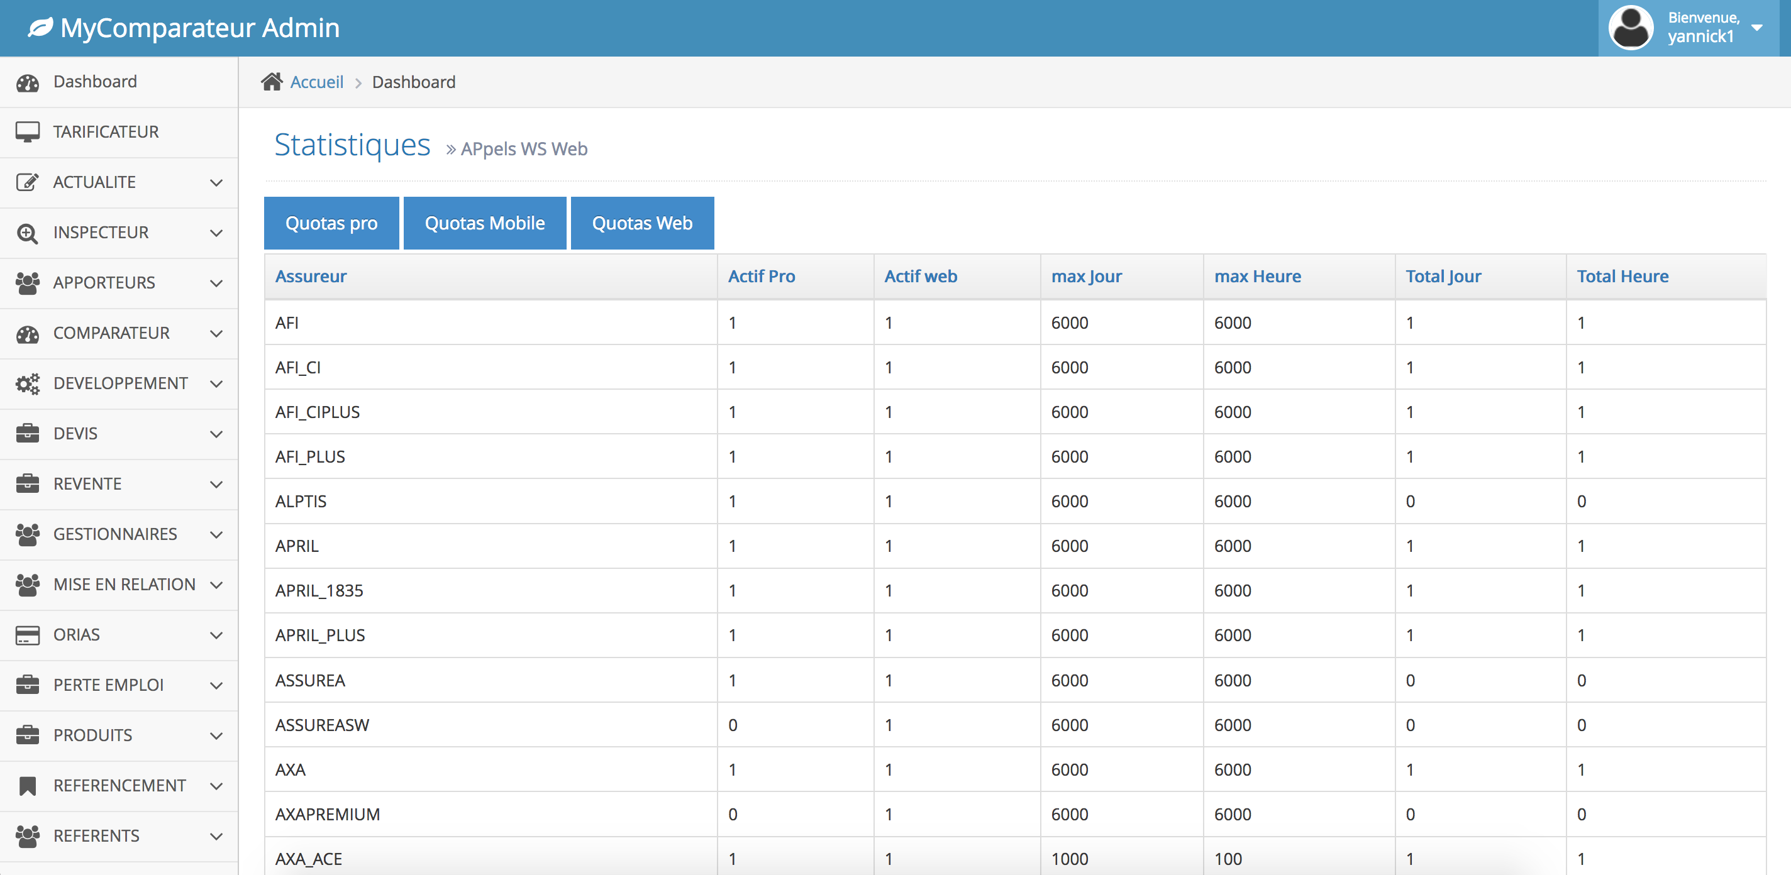The height and width of the screenshot is (875, 1791).
Task: Click the TARIFICATEUR monitor icon
Action: tap(28, 132)
